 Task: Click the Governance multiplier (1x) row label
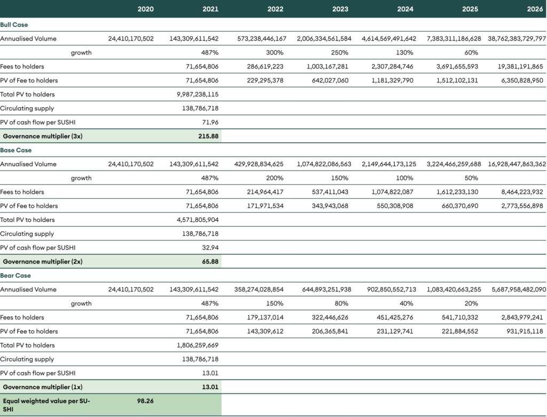pos(43,387)
